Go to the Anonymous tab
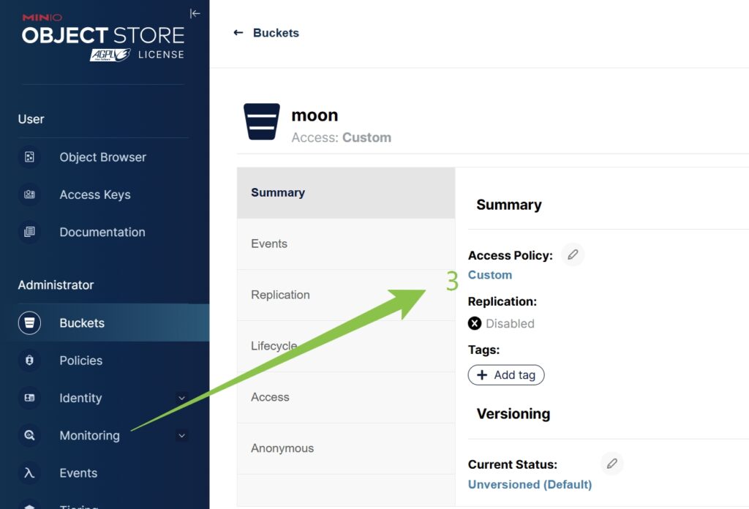 [x=282, y=448]
